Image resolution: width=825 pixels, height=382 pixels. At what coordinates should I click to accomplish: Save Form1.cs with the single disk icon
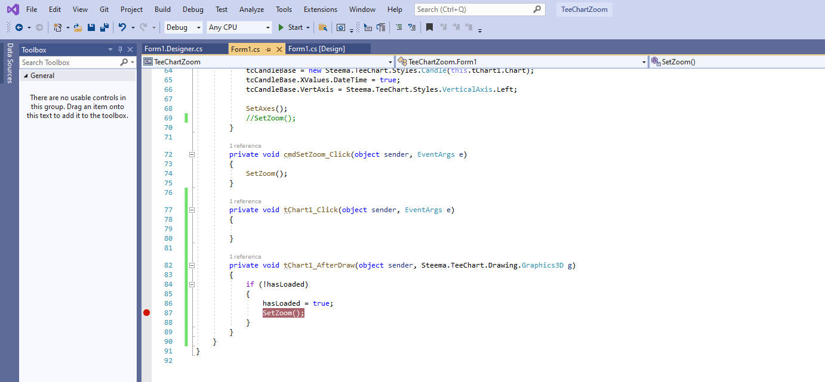(91, 27)
